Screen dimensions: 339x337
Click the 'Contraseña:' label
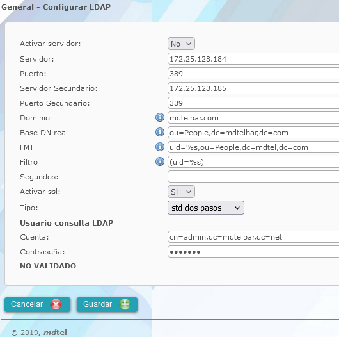[42, 252]
